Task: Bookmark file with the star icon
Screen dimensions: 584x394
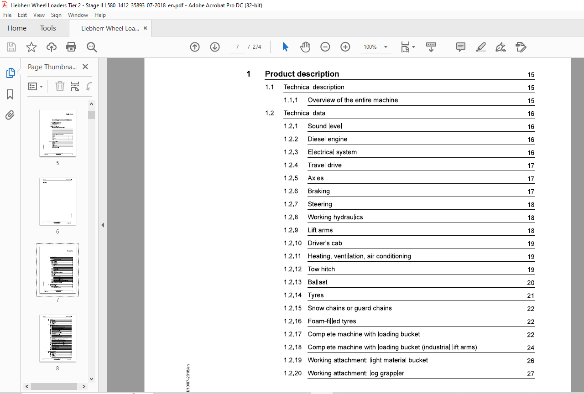Action: [31, 47]
